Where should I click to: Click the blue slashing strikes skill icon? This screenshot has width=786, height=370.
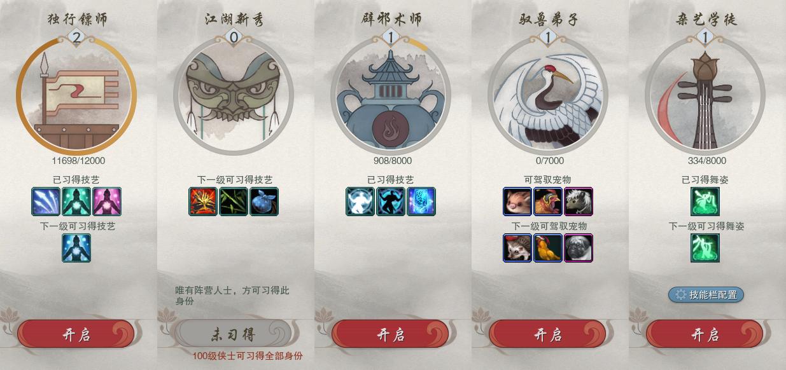[x=46, y=202]
